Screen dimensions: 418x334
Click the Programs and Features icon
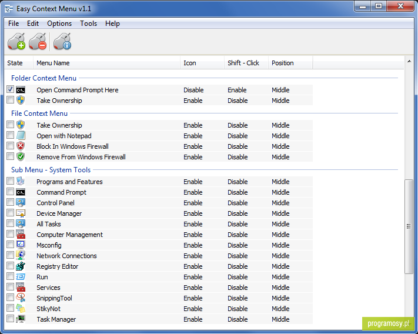[21, 182]
